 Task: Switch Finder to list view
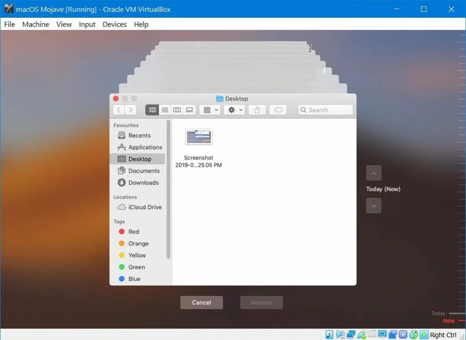[x=165, y=110]
